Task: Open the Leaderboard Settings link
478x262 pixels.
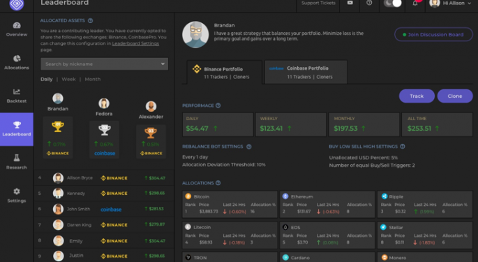Action: pos(135,43)
